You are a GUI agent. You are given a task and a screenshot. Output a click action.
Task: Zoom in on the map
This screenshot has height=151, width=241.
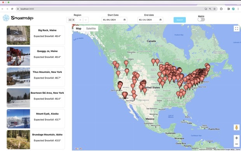point(237,138)
